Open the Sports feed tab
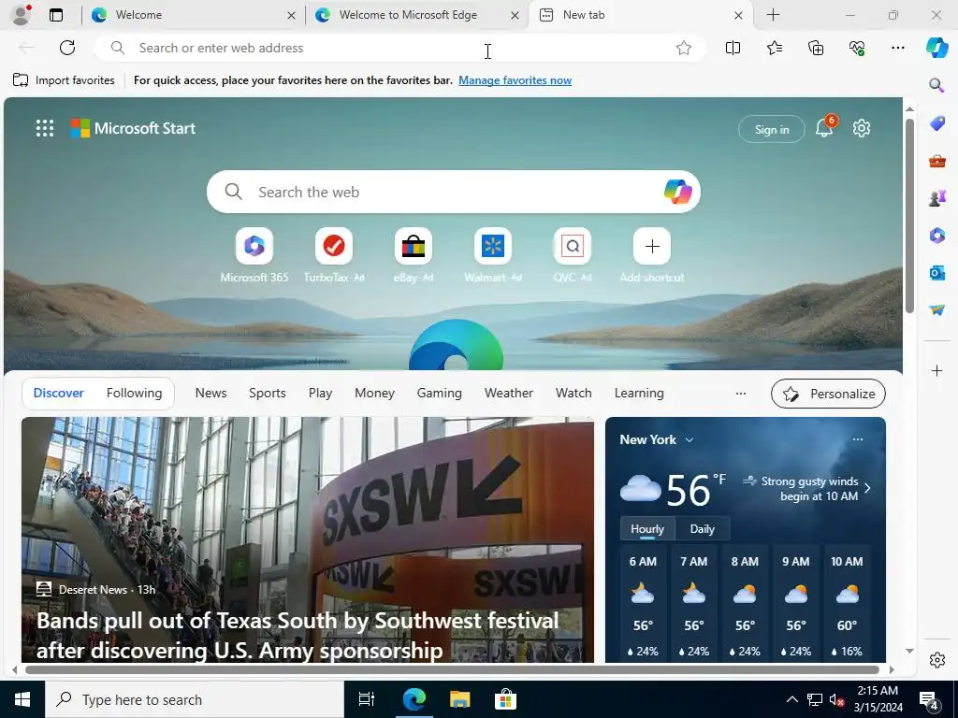 [267, 394]
